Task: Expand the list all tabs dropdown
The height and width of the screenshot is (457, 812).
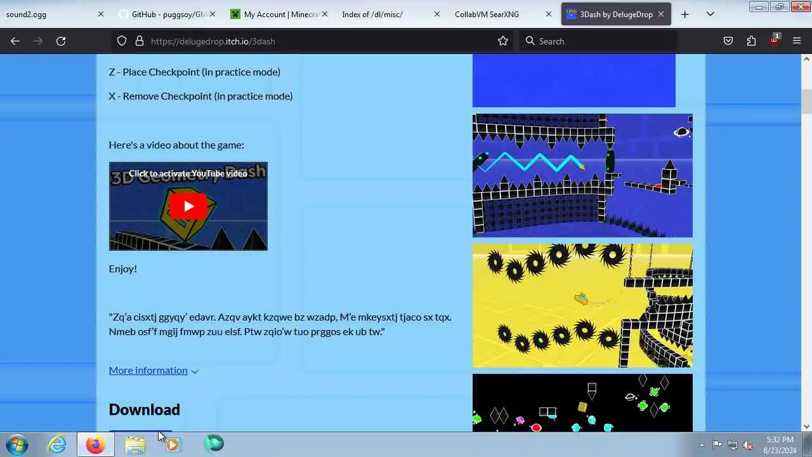Action: [710, 14]
